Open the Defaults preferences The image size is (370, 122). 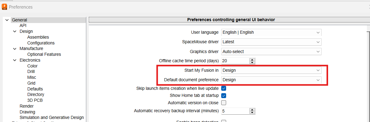click(x=35, y=89)
